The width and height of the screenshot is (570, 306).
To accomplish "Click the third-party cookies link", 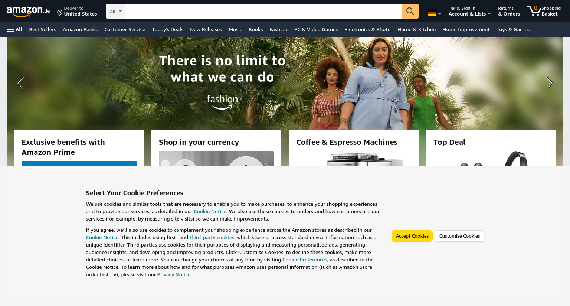I will tap(212, 237).
